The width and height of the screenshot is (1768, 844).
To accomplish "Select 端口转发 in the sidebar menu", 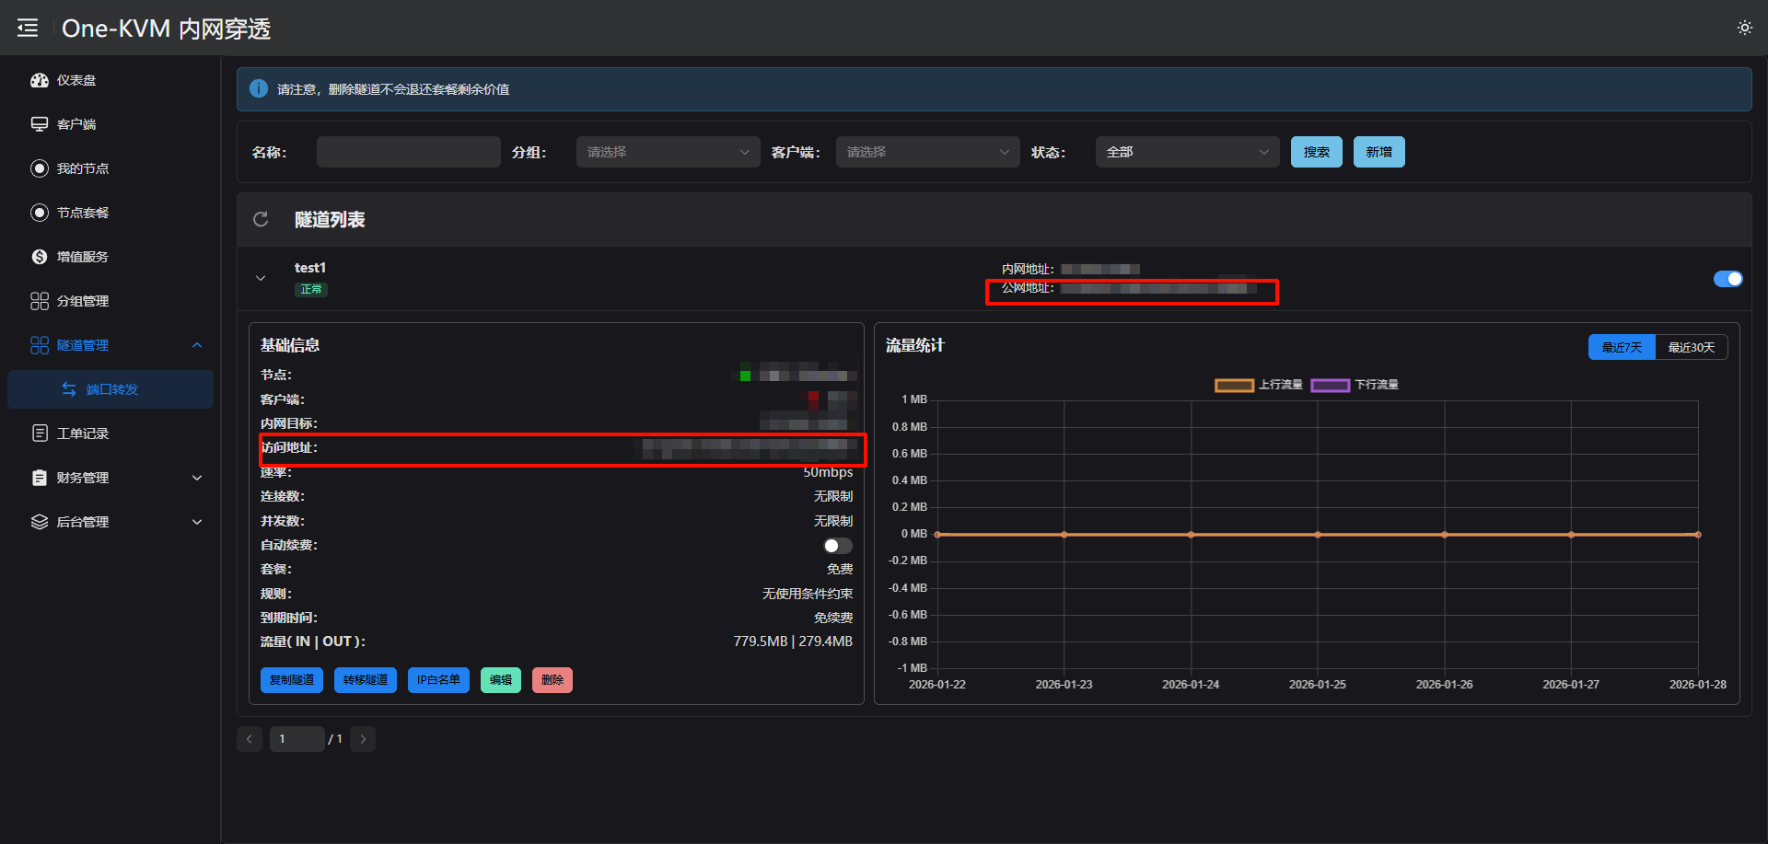I will click(x=111, y=389).
